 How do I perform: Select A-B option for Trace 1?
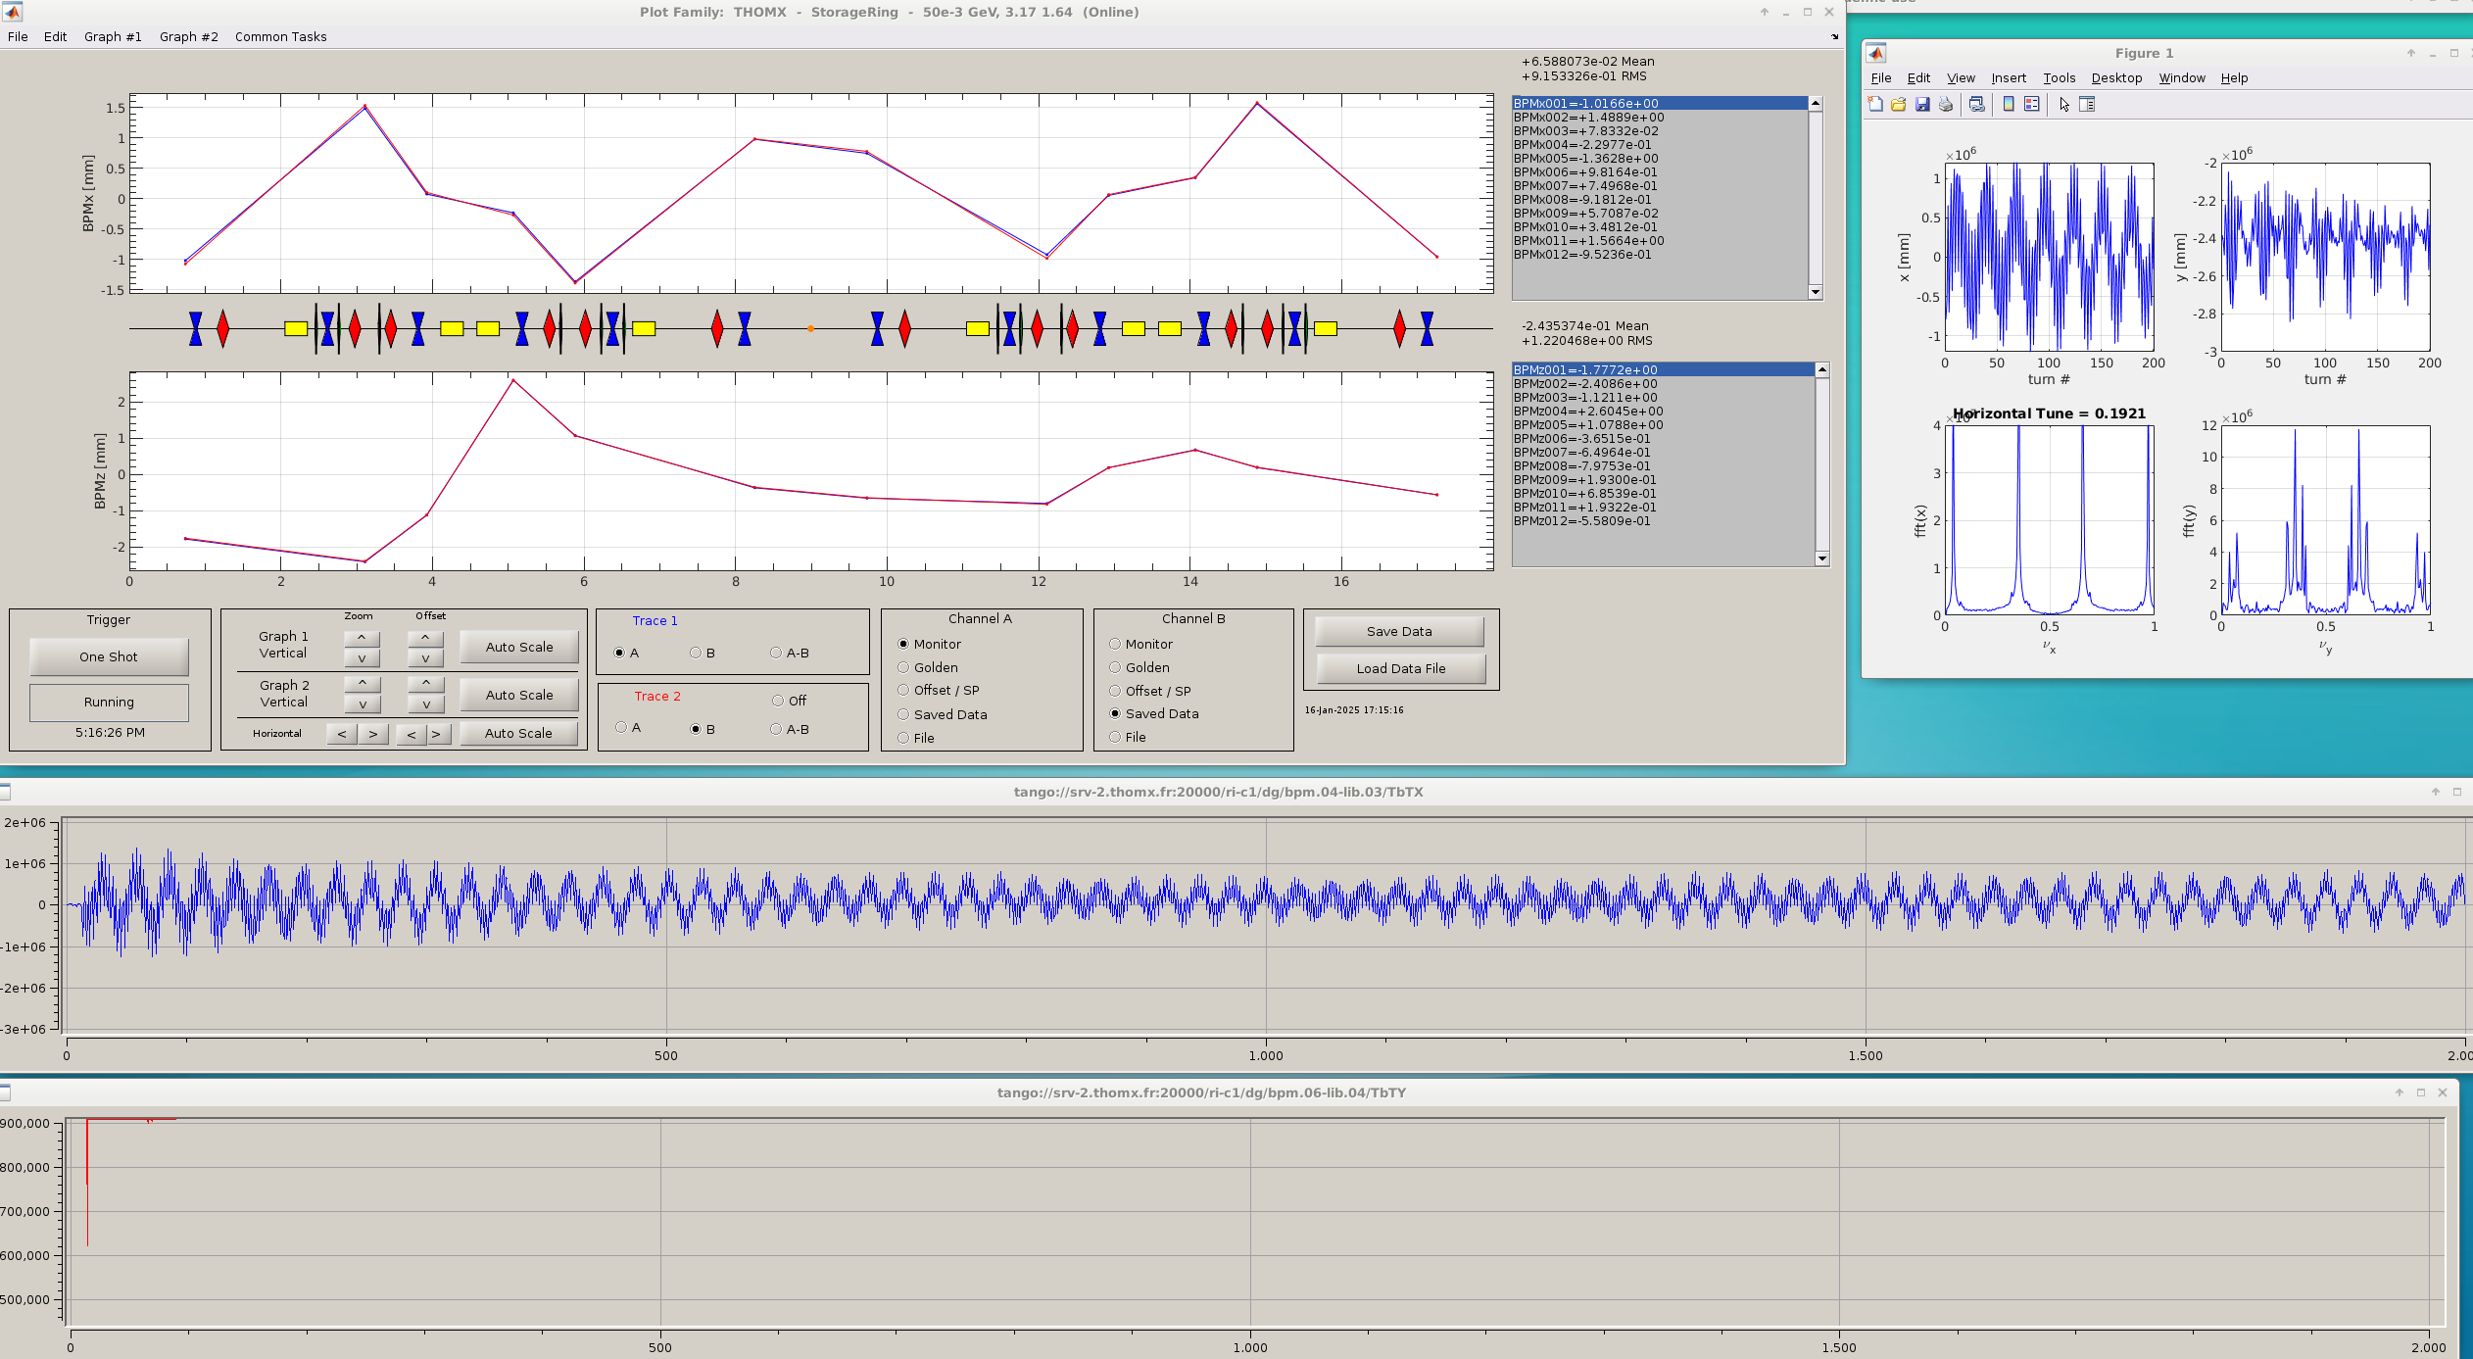pyautogui.click(x=776, y=653)
